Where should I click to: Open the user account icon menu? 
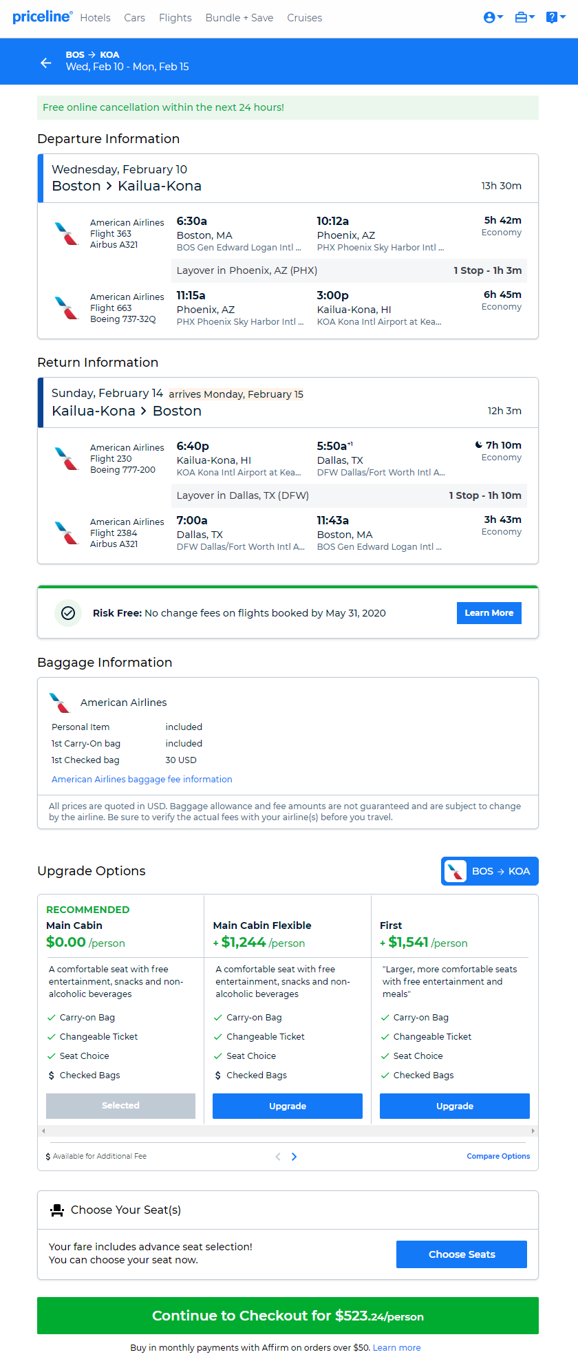click(x=493, y=17)
